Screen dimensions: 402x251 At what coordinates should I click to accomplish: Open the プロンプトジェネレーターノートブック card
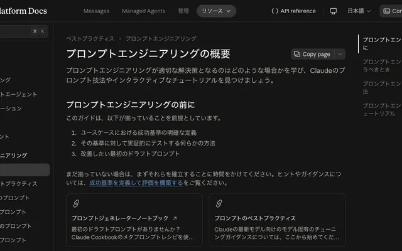pos(134,220)
